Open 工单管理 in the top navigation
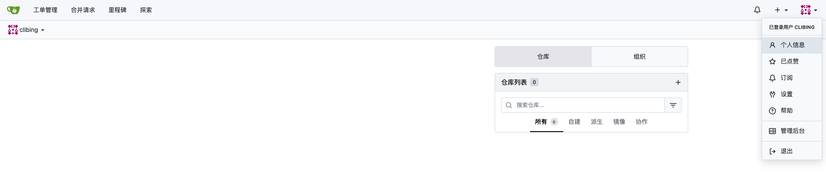826x192 pixels. click(x=45, y=10)
